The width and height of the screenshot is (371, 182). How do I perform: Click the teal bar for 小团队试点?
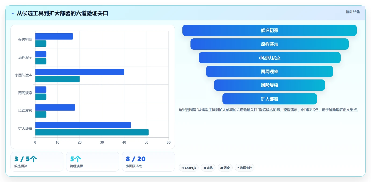tap(57, 79)
